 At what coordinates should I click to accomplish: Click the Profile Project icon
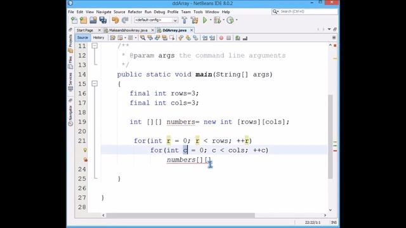(x=230, y=20)
